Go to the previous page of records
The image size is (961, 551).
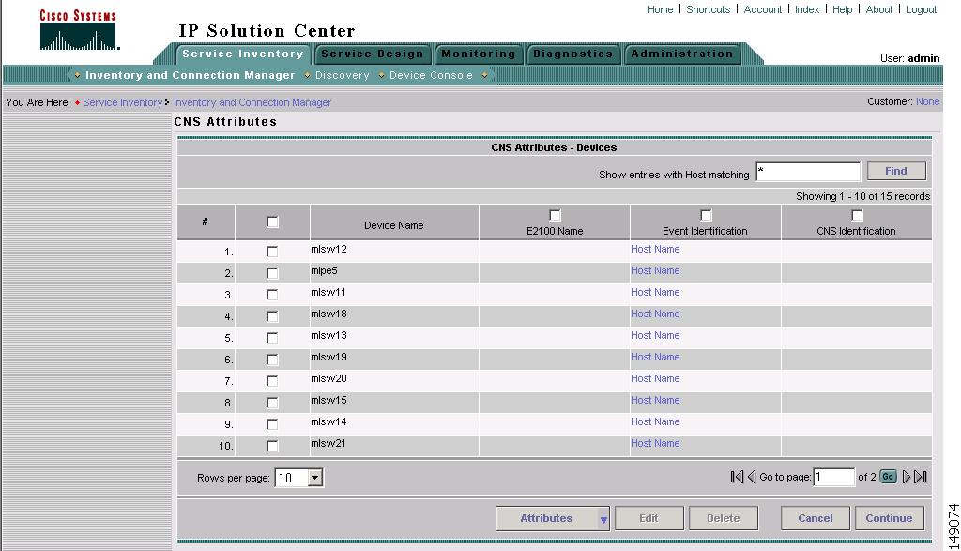[x=752, y=477]
